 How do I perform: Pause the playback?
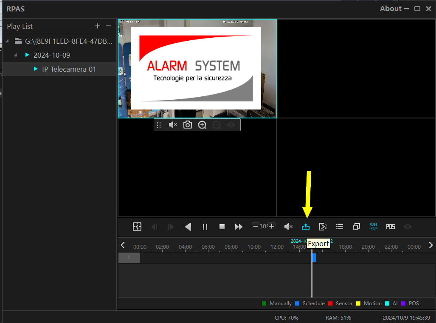[x=205, y=227]
